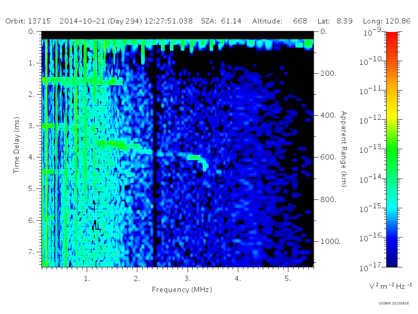418x314 pixels.
Task: Click the Apparent Range (km) axis label
Action: pos(344,149)
